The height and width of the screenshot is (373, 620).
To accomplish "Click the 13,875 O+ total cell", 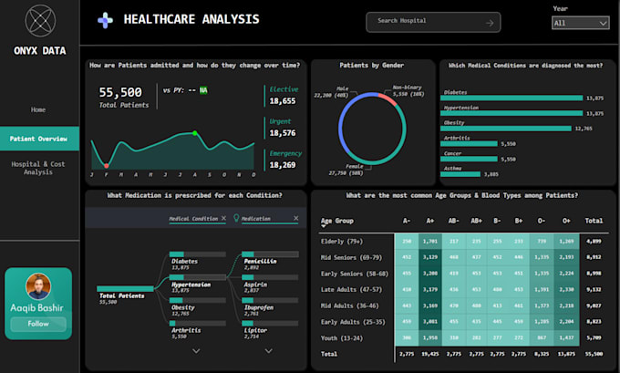I will pyautogui.click(x=566, y=354).
